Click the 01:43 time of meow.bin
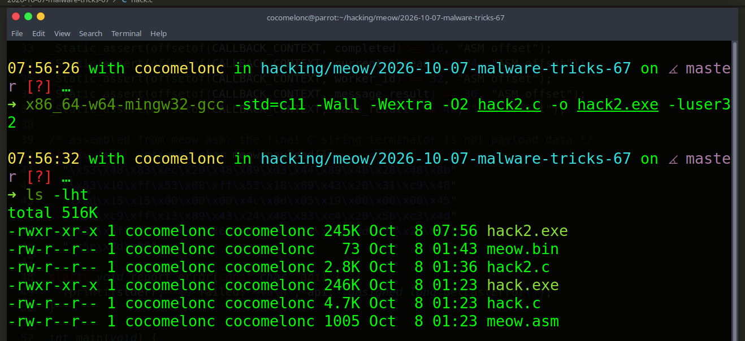Screen dimensions: 745x341 click(455, 249)
